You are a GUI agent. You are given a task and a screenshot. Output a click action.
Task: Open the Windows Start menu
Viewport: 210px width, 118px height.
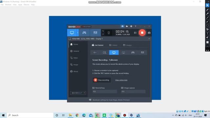(3, 115)
